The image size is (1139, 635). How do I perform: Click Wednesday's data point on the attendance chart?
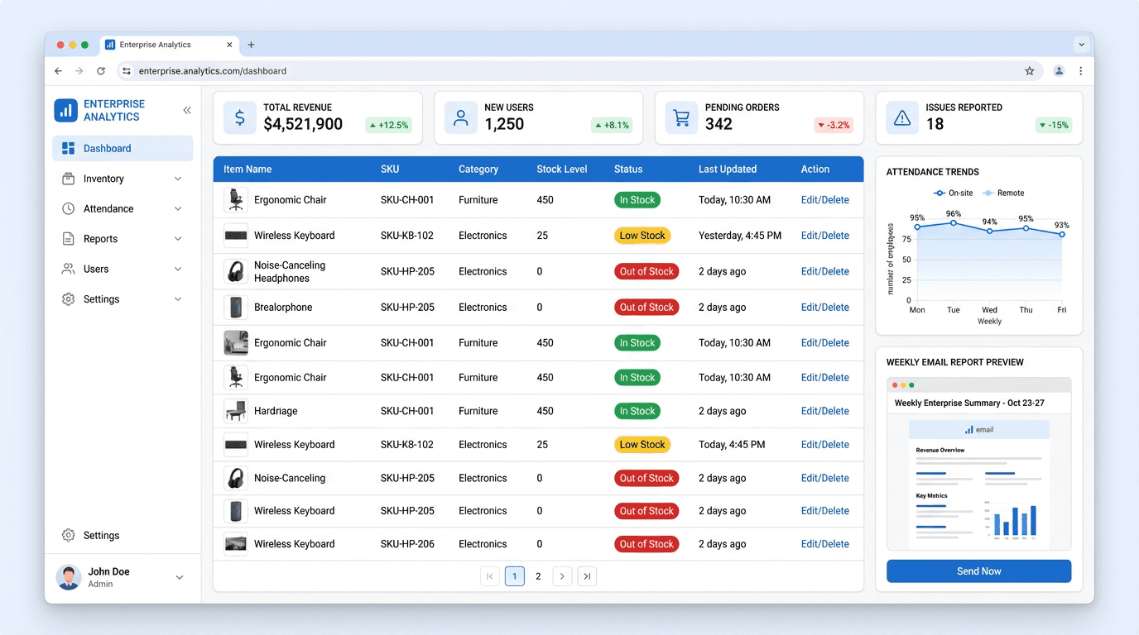tap(989, 229)
